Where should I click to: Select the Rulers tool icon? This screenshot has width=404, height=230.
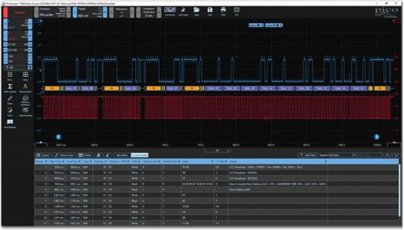(10, 100)
